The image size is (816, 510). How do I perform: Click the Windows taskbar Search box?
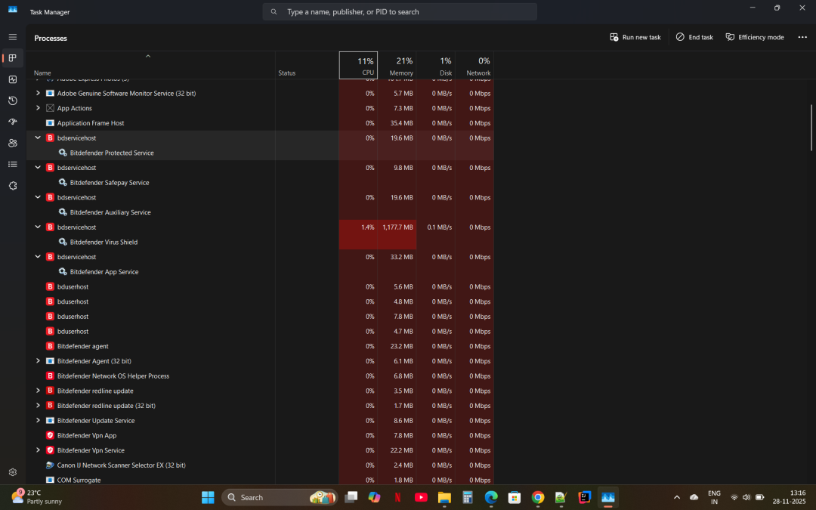[280, 497]
